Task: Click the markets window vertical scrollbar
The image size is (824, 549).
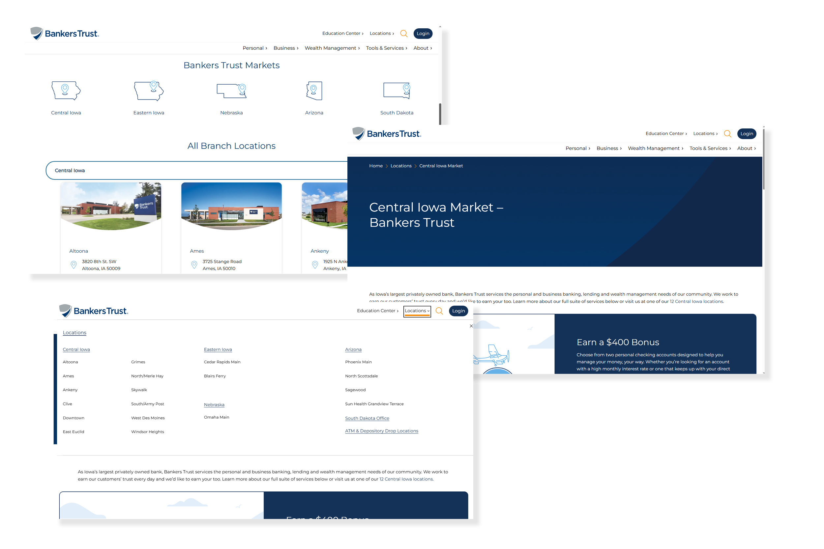Action: (x=440, y=114)
